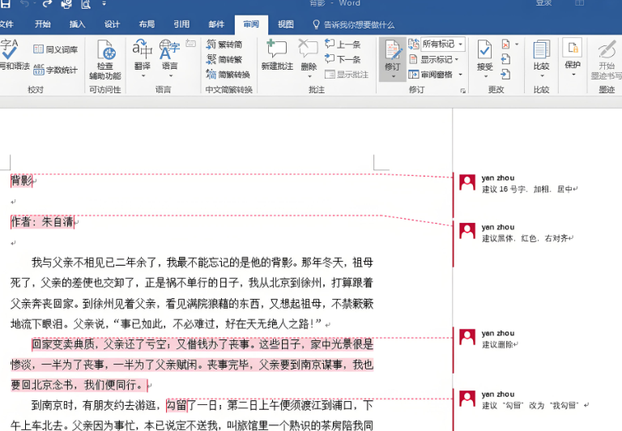Click the 登录 sign-in link

coord(543,3)
